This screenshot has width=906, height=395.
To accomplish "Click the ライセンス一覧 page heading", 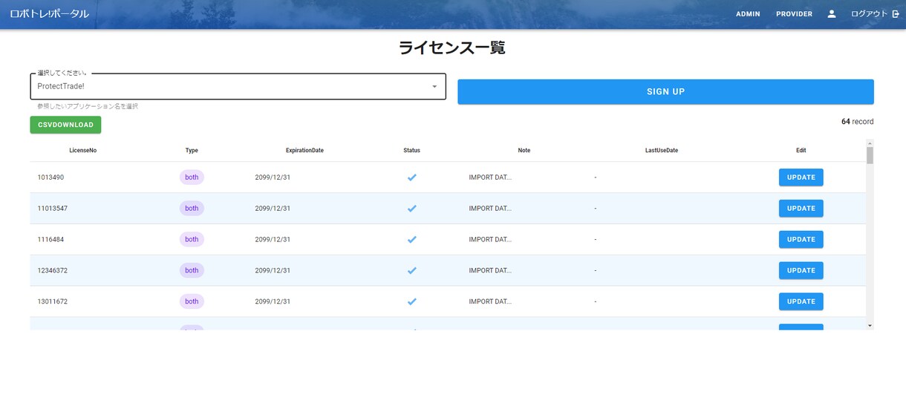I will (x=452, y=48).
